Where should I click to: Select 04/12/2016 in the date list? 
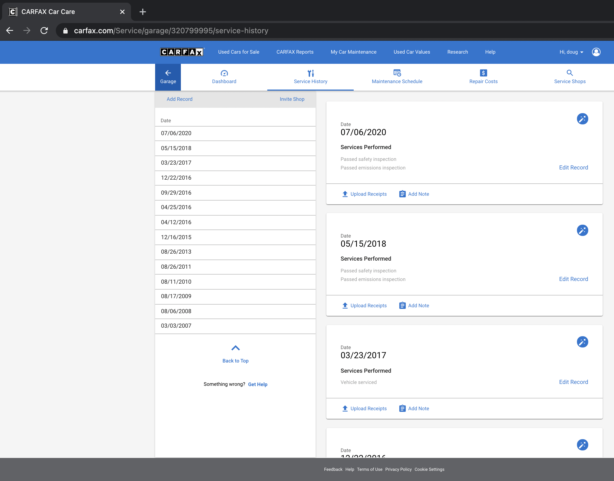[x=235, y=223]
